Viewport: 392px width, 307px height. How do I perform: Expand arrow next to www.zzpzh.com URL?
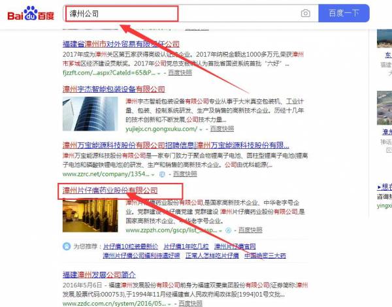coord(220,231)
